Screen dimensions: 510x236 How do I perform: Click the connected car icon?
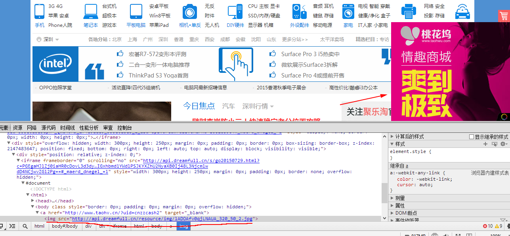(462, 11)
